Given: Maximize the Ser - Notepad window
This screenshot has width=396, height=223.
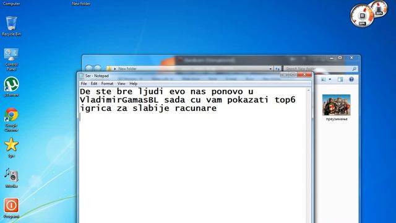Looking at the screenshot, I should (x=293, y=74).
